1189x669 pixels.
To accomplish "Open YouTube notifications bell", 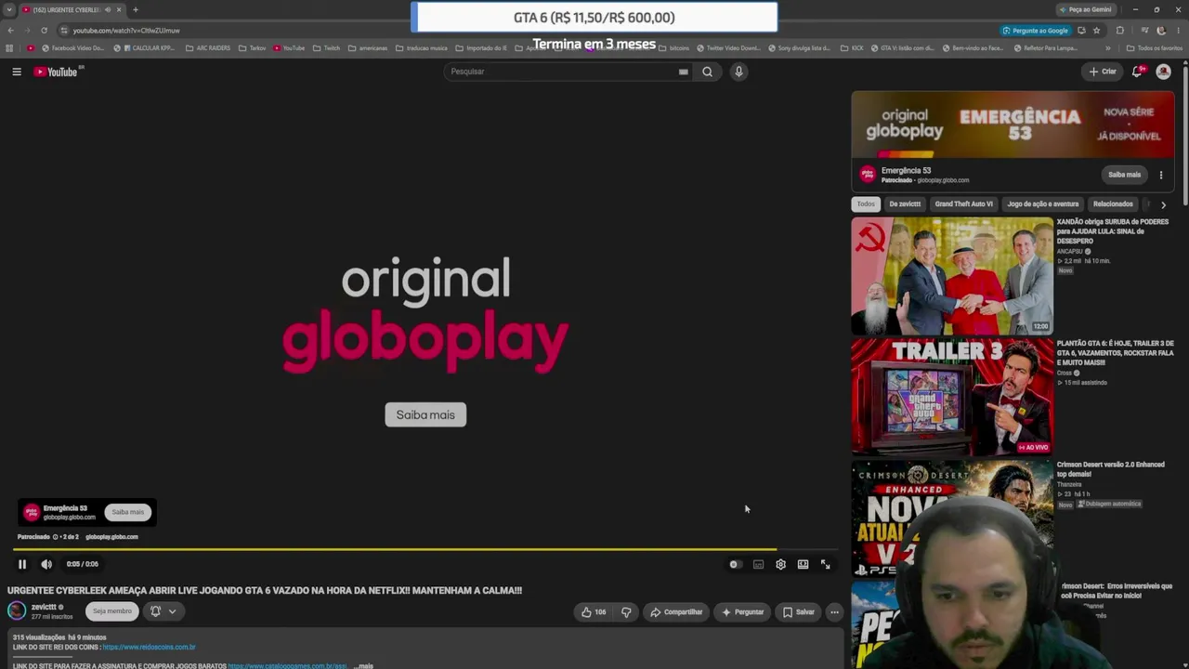I will [1137, 72].
